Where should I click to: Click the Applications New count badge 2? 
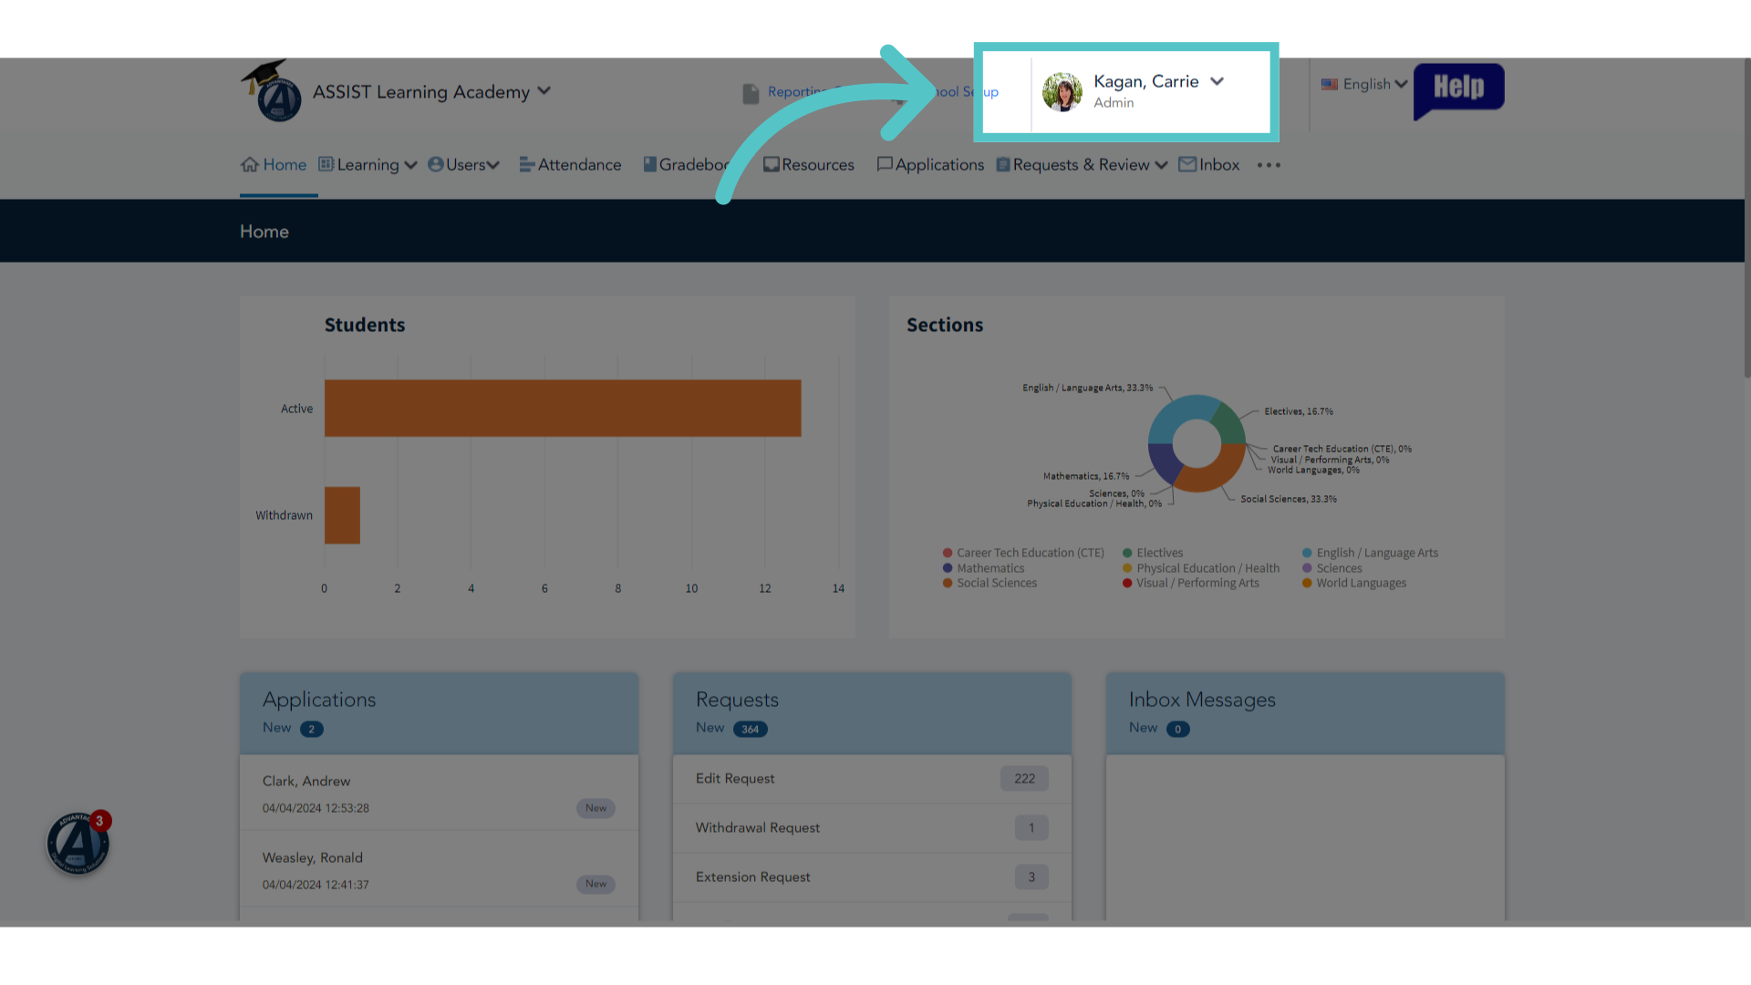[x=312, y=729]
